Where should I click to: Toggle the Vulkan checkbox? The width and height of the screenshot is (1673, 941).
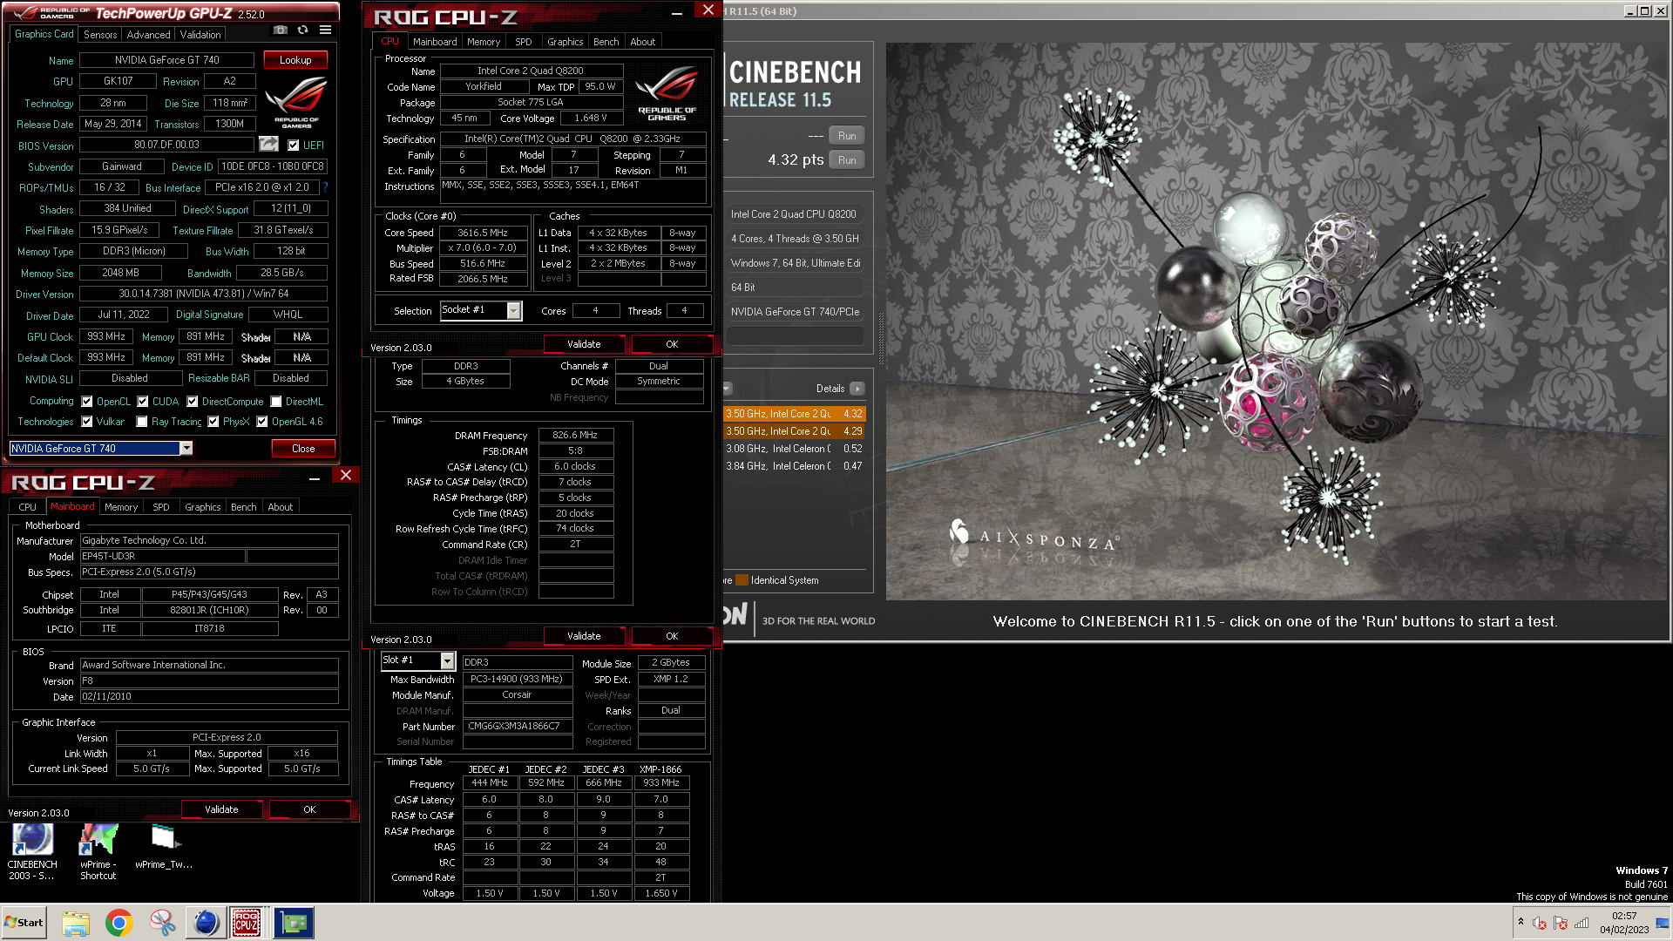(x=87, y=422)
